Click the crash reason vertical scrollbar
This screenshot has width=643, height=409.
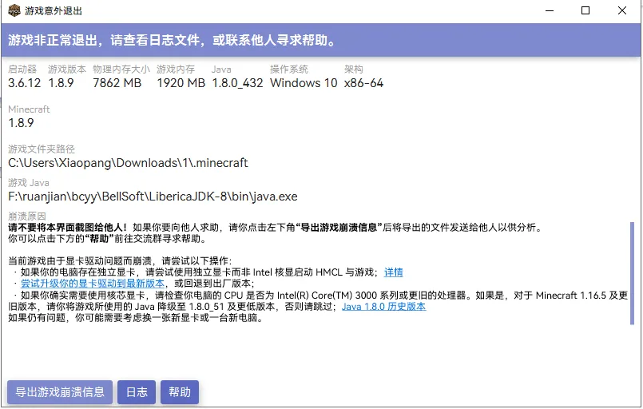(633, 272)
